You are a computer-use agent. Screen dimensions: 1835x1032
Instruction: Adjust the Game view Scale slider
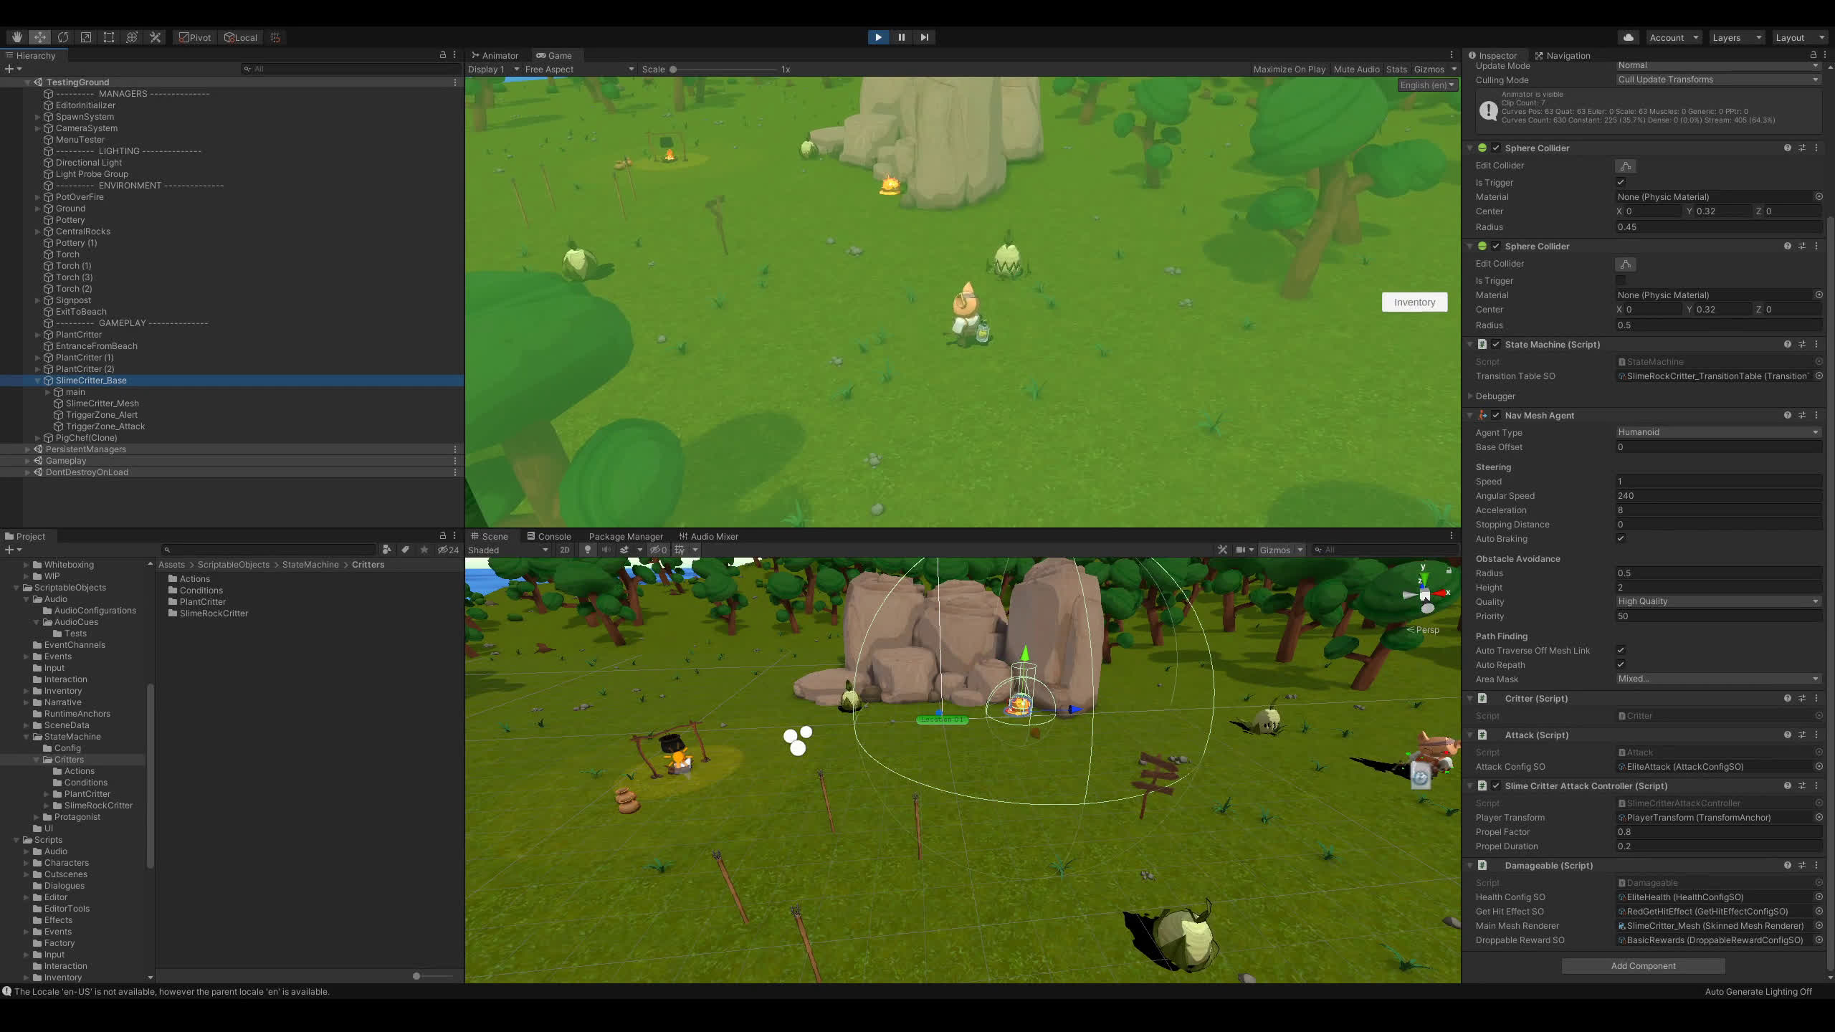tap(673, 70)
